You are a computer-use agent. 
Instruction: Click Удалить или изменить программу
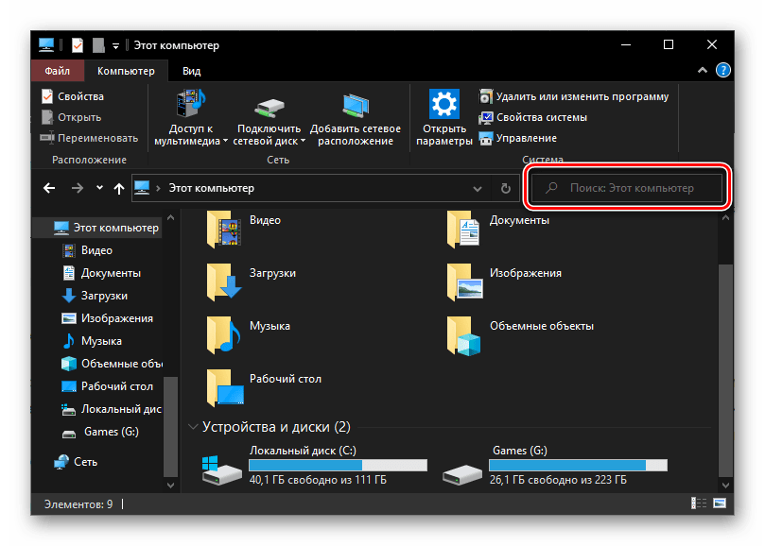(573, 96)
